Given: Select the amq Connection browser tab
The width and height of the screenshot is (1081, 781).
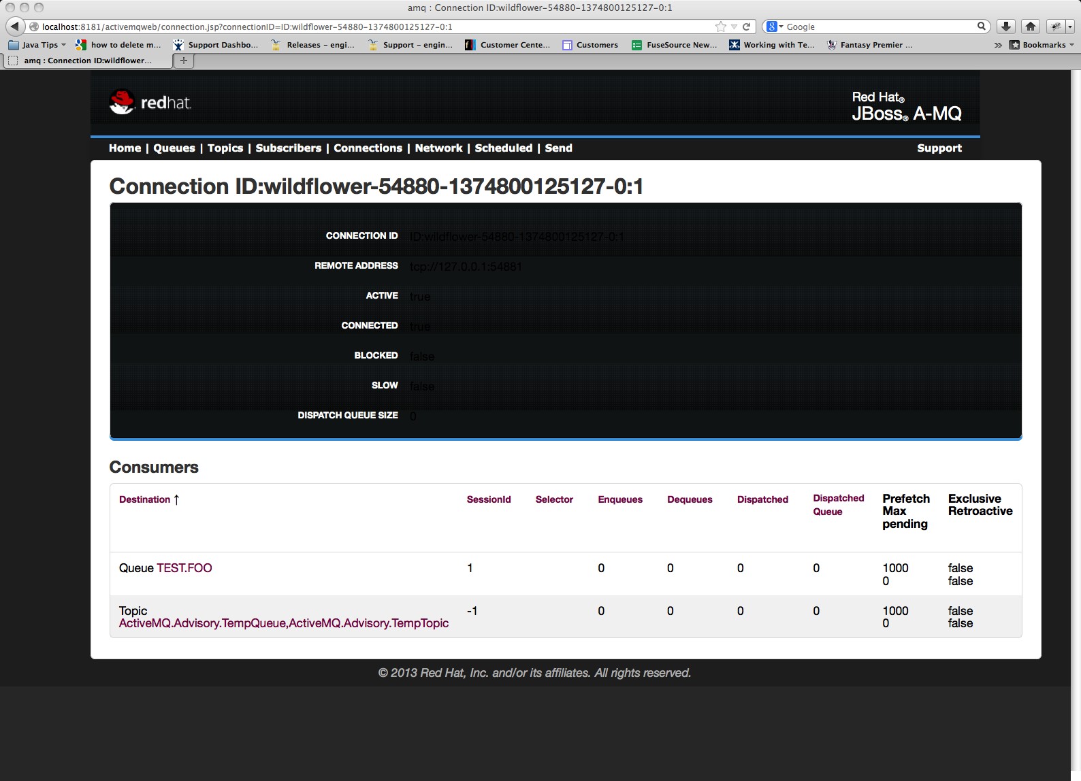Looking at the screenshot, I should 88,61.
